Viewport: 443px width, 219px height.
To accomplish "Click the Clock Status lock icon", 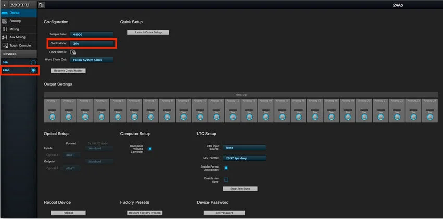I will point(73,52).
